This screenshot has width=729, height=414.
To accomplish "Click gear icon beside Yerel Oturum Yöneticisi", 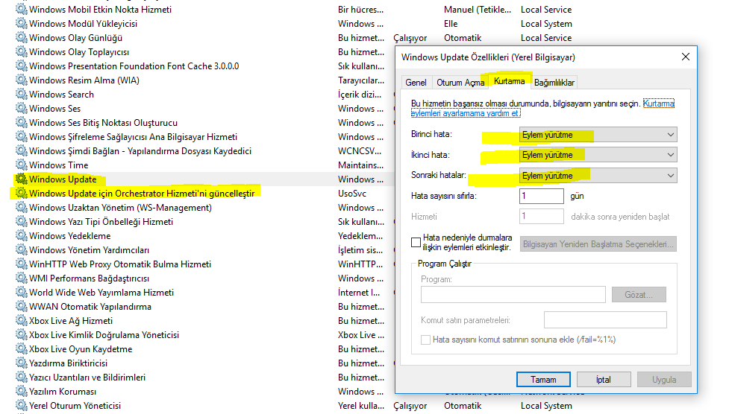I will pyautogui.click(x=22, y=405).
